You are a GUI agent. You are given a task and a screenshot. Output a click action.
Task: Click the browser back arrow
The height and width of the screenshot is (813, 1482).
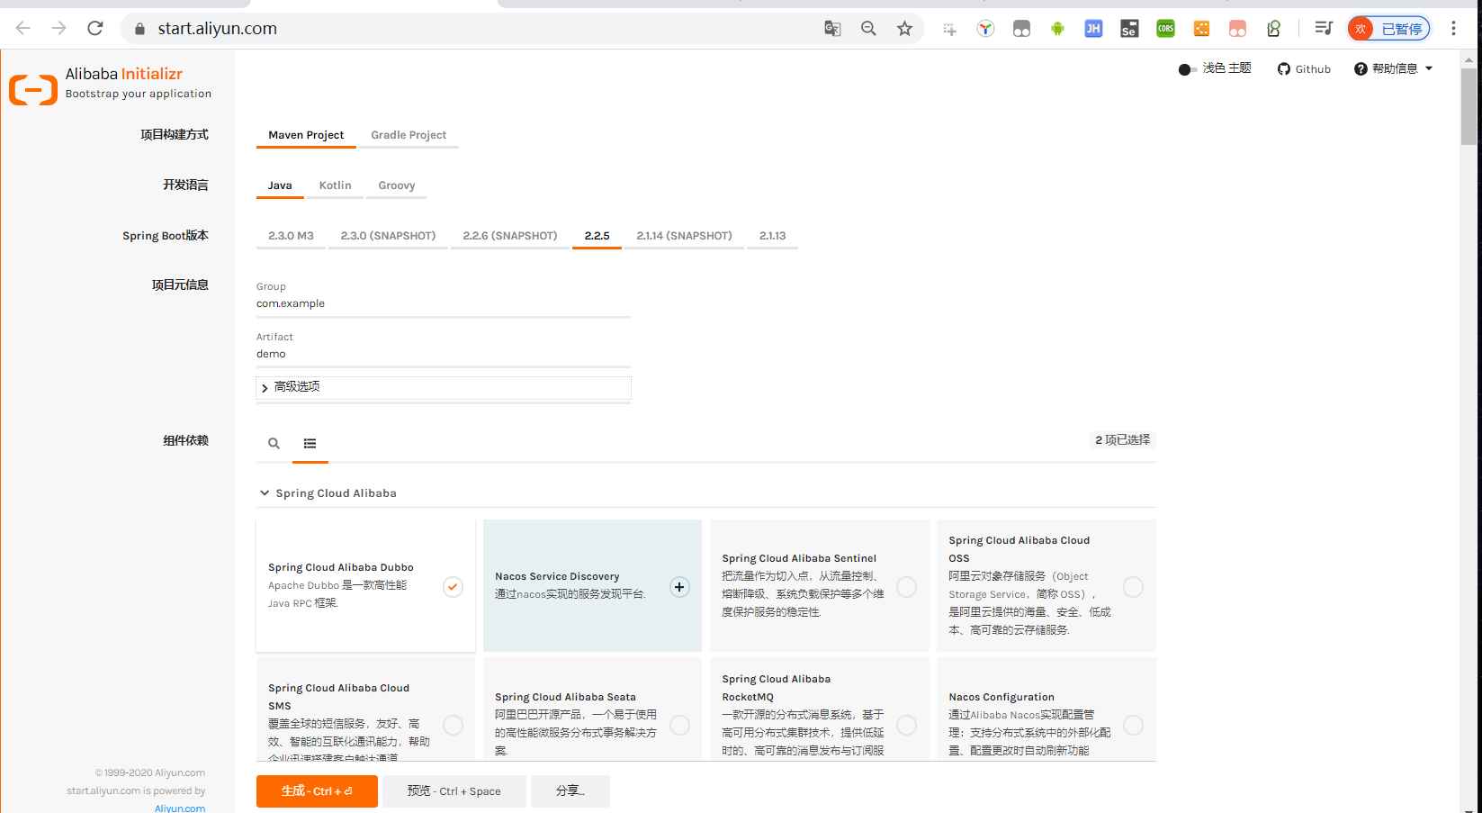click(x=23, y=28)
